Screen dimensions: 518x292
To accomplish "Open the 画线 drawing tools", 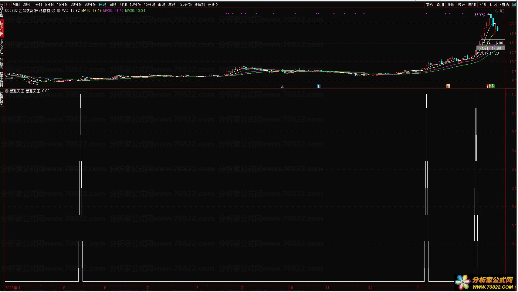I will tap(472, 5).
